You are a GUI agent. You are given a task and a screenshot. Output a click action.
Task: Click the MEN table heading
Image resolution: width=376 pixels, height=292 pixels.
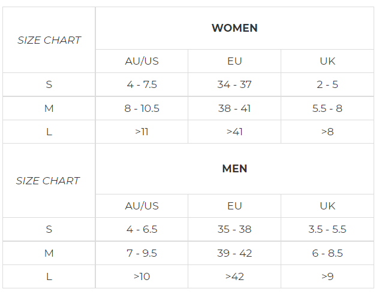click(x=234, y=169)
